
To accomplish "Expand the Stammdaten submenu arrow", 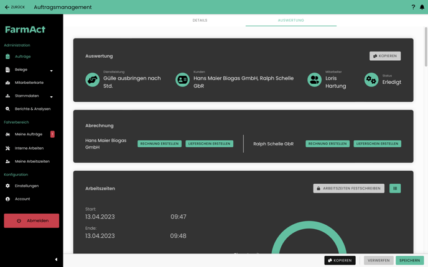I will pyautogui.click(x=51, y=97).
